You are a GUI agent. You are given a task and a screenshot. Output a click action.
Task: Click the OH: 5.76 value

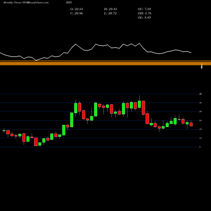pyautogui.click(x=144, y=14)
